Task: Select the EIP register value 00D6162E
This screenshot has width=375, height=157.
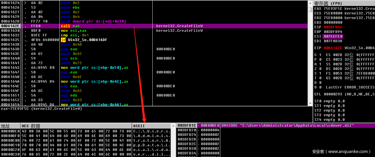Action: (333, 48)
